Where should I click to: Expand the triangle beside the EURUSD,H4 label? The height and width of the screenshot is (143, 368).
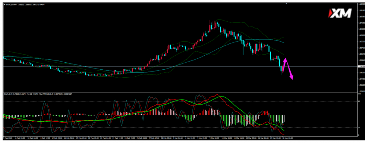pos(5,4)
